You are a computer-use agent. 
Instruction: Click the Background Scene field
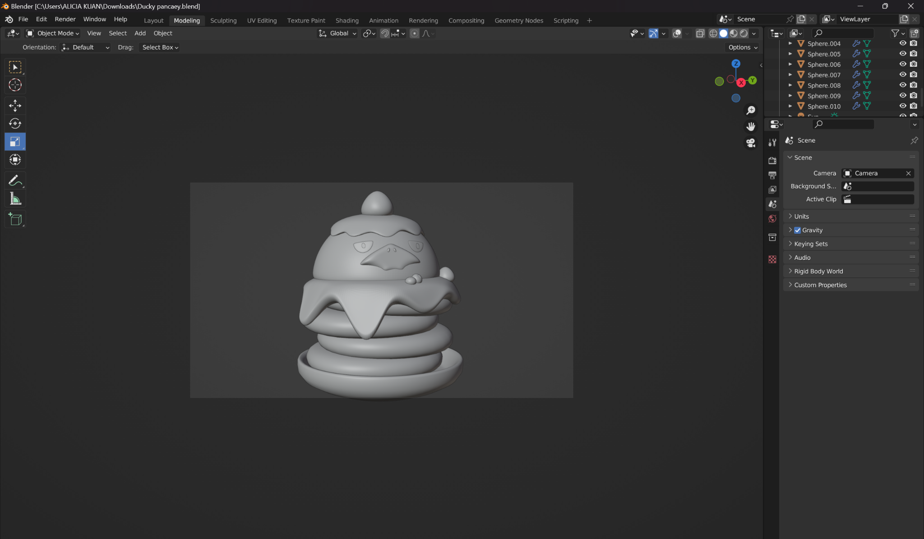pos(878,186)
